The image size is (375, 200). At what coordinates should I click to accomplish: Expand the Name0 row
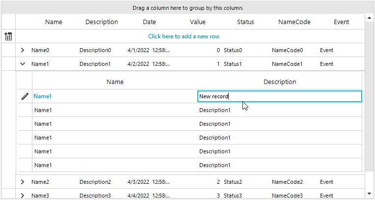pos(23,50)
